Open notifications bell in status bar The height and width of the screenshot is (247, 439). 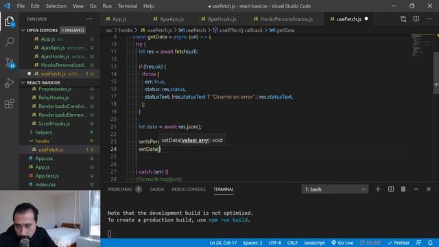pos(430,243)
